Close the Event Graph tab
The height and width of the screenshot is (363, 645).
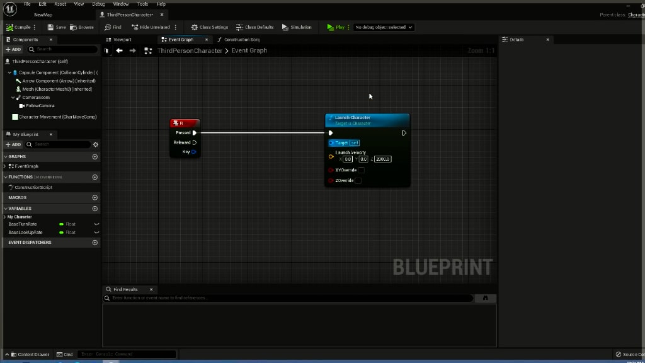pyautogui.click(x=207, y=40)
